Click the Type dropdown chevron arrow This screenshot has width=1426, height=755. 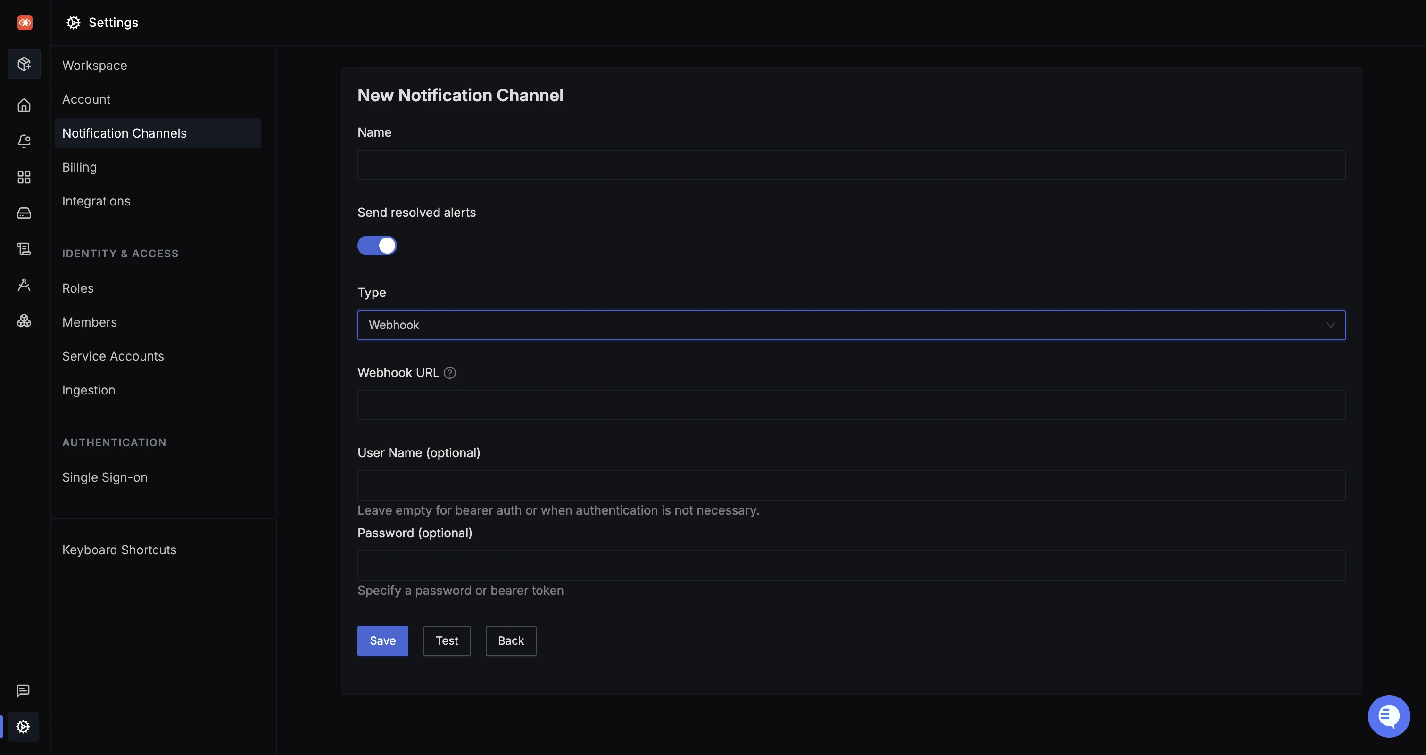tap(1330, 325)
